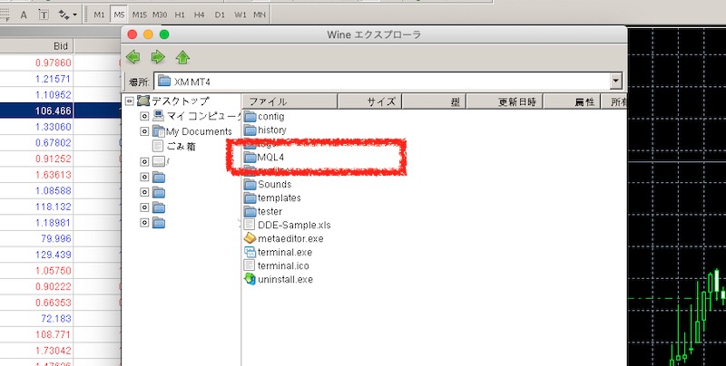Switch chart to W1 timeframe
Screen dimensions: 726x366
tap(240, 14)
